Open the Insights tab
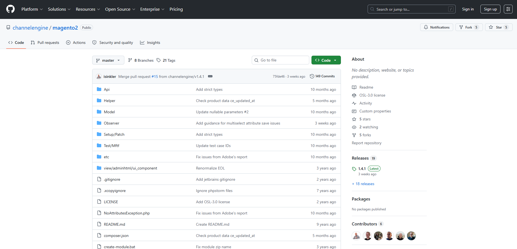517x249 pixels. pyautogui.click(x=150, y=43)
